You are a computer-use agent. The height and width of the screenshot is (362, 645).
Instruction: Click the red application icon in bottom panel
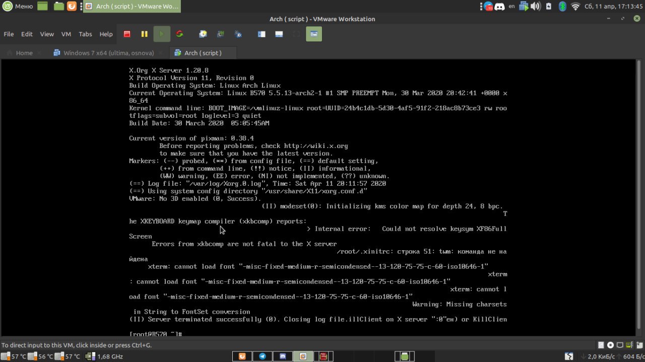(x=324, y=356)
